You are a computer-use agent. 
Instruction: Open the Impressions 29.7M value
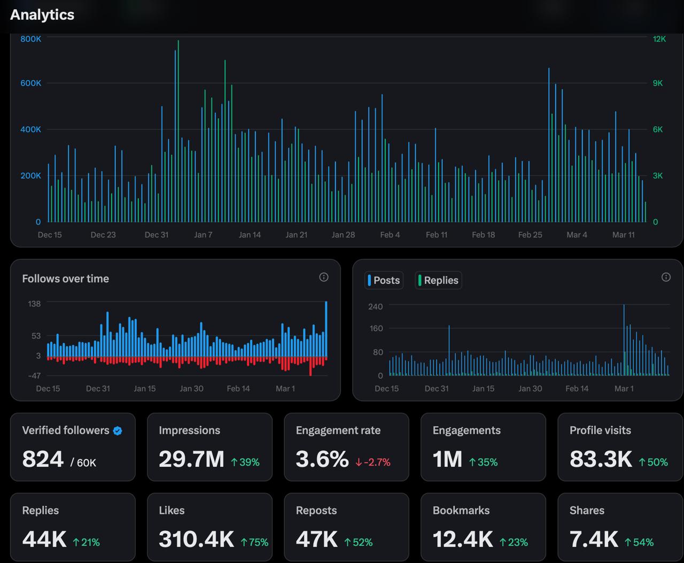pos(191,459)
